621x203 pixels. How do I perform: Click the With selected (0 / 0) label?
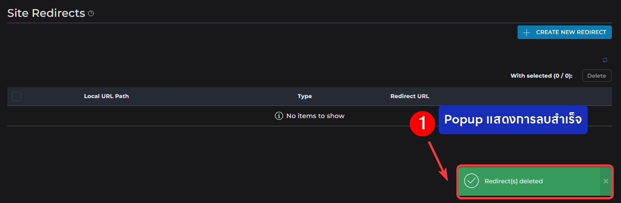click(542, 76)
